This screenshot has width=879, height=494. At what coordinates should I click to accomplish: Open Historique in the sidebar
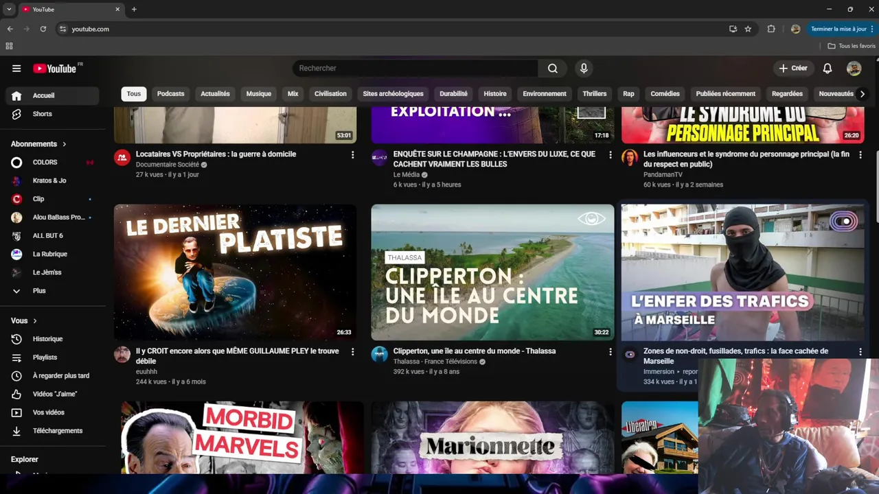(52, 339)
